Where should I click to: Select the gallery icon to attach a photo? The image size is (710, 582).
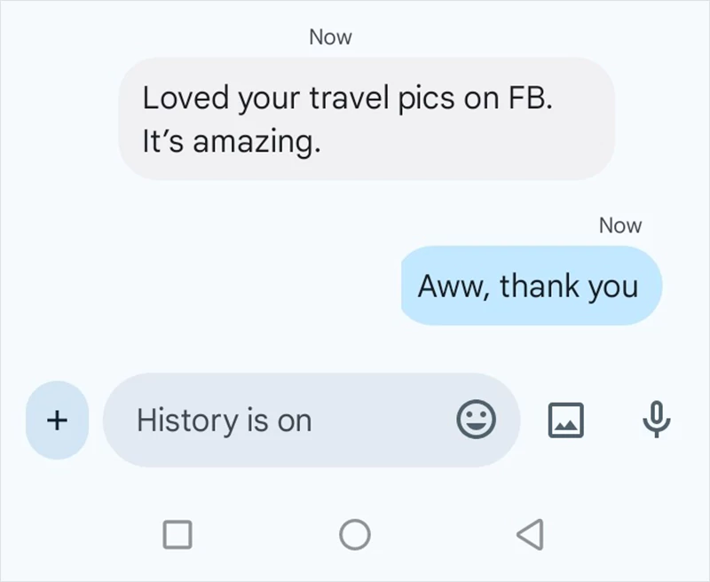[567, 421]
